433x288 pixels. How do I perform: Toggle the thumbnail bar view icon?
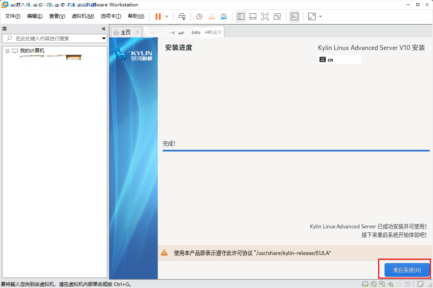(253, 17)
